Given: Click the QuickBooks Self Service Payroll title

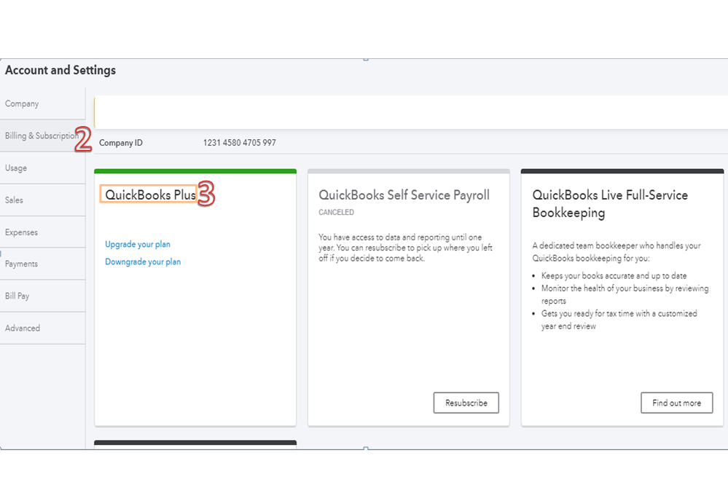Looking at the screenshot, I should click(404, 195).
